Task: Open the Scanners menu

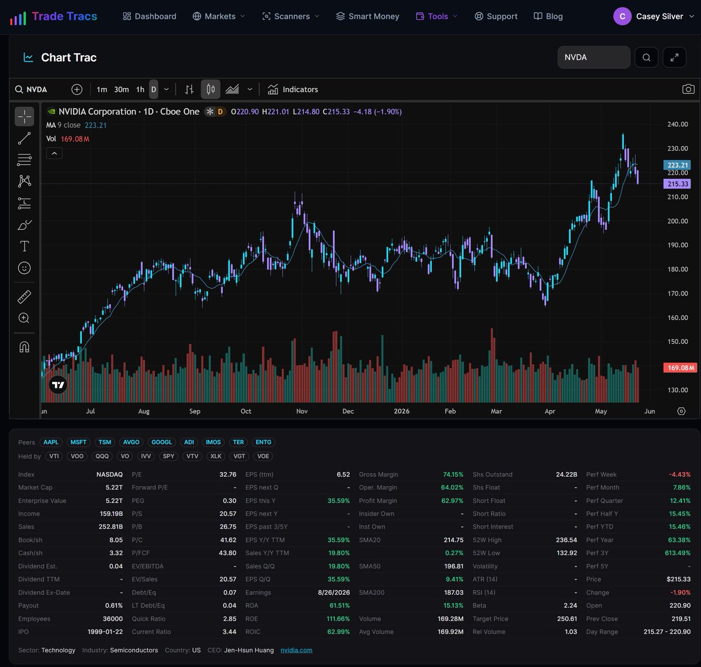Action: click(x=291, y=16)
